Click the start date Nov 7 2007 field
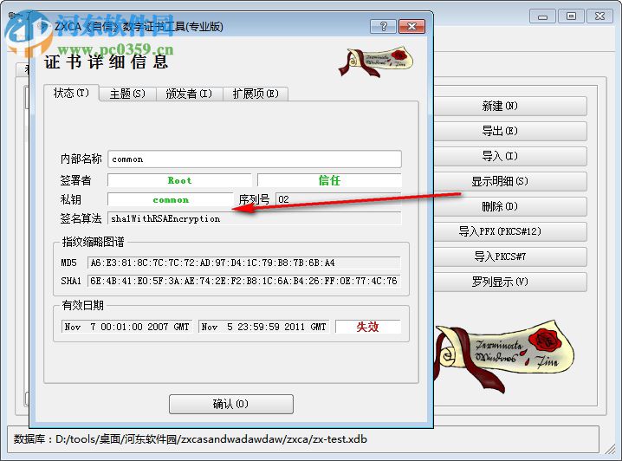Image resolution: width=622 pixels, height=461 pixels. pyautogui.click(x=127, y=327)
